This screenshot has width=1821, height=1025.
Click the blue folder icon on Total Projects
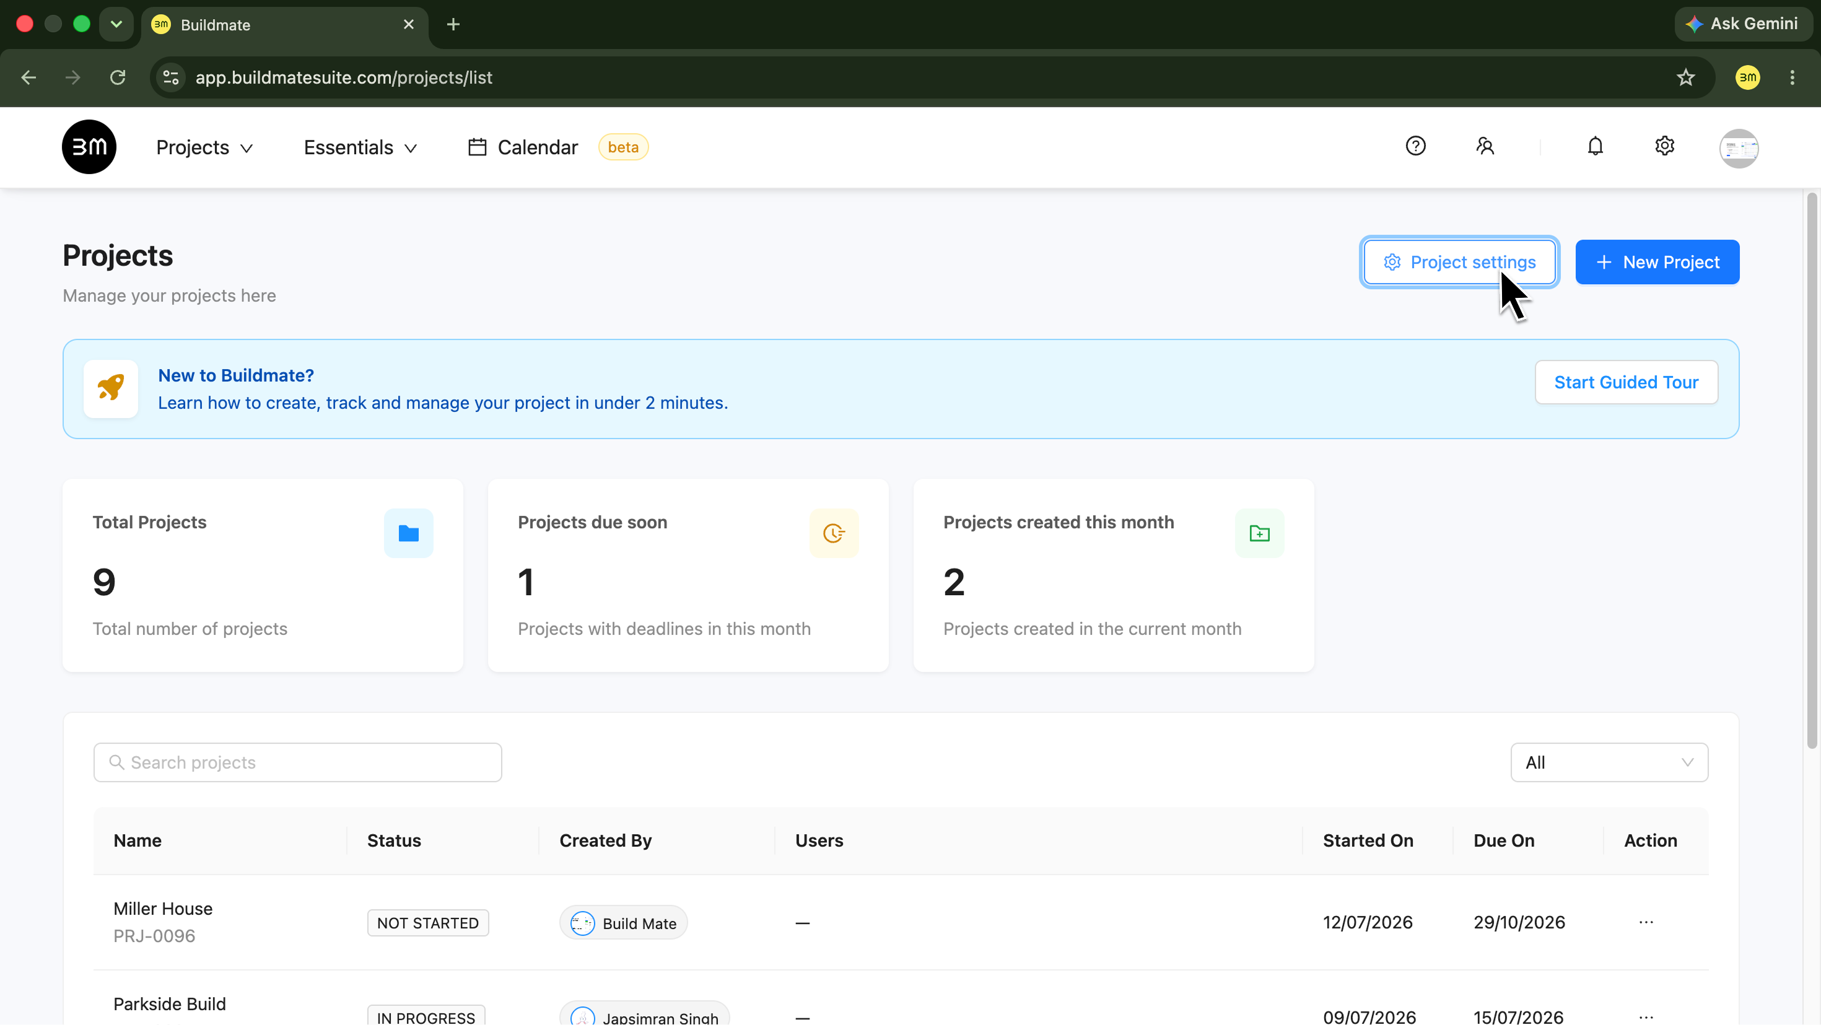click(x=409, y=533)
